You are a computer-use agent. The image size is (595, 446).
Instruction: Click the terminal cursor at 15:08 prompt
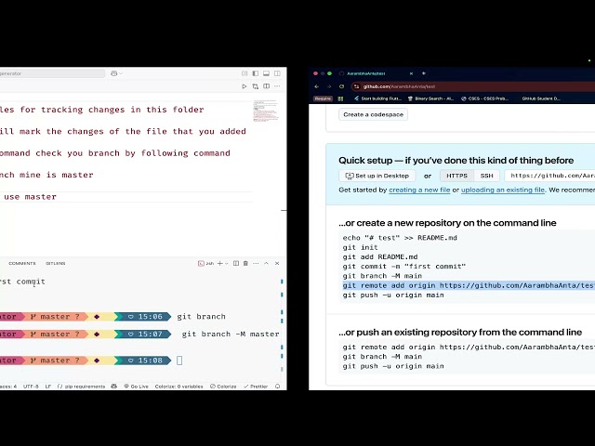pyautogui.click(x=179, y=361)
